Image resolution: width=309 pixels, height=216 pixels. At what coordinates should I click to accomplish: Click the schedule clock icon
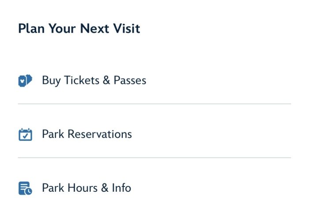click(26, 188)
